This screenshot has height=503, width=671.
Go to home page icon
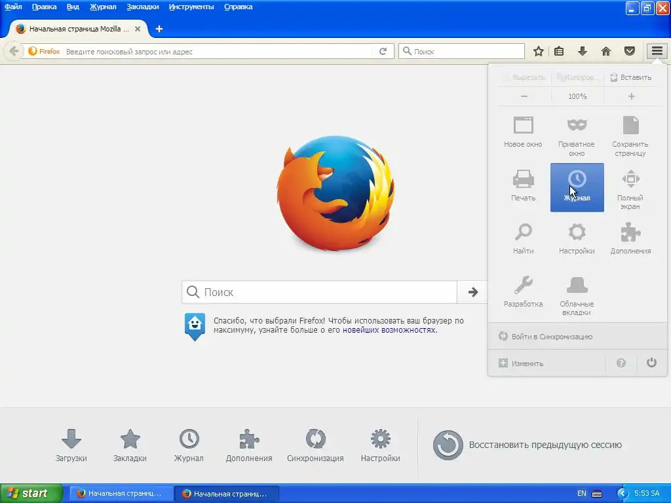pos(606,51)
